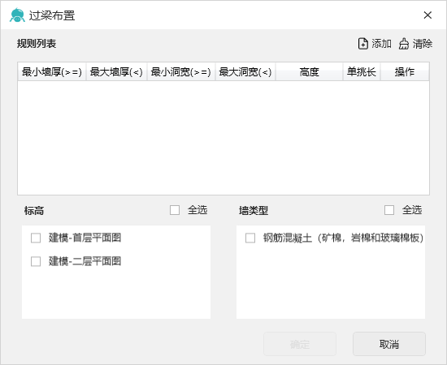Click the 清除 broom icon
This screenshot has height=365, width=447.
pos(404,44)
